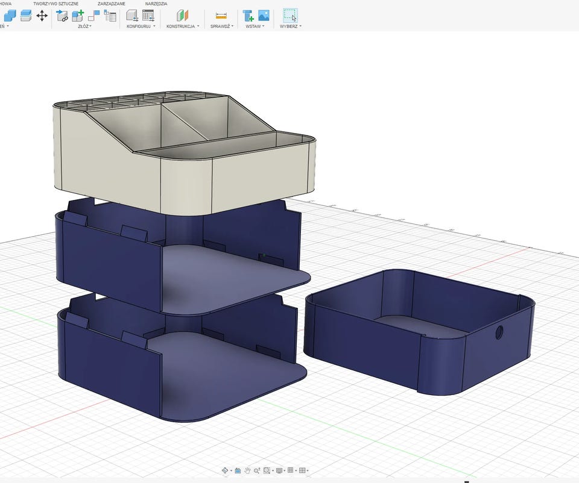Open the SPRAWDŹ dropdown menu

222,26
